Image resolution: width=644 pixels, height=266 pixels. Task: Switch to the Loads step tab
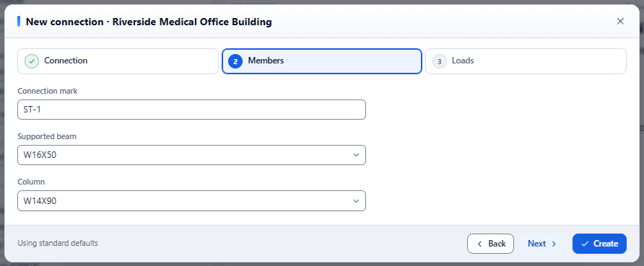point(526,61)
